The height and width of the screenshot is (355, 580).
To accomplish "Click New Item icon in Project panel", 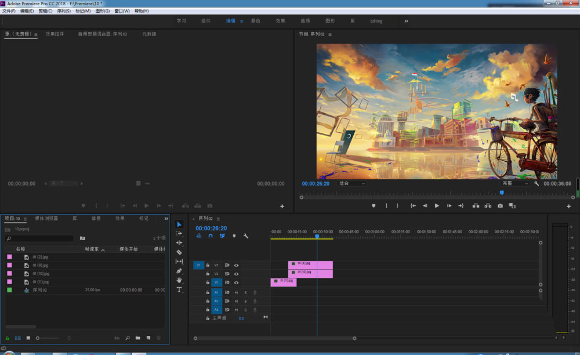I will [x=148, y=338].
